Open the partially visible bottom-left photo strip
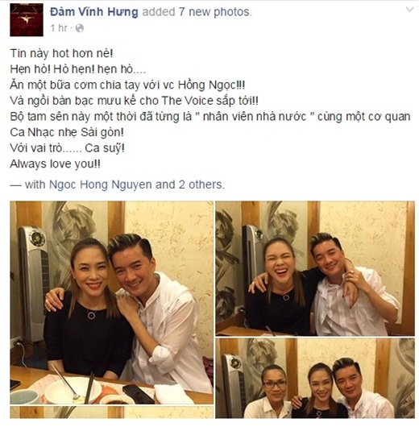419x431 pixels. [x=112, y=412]
